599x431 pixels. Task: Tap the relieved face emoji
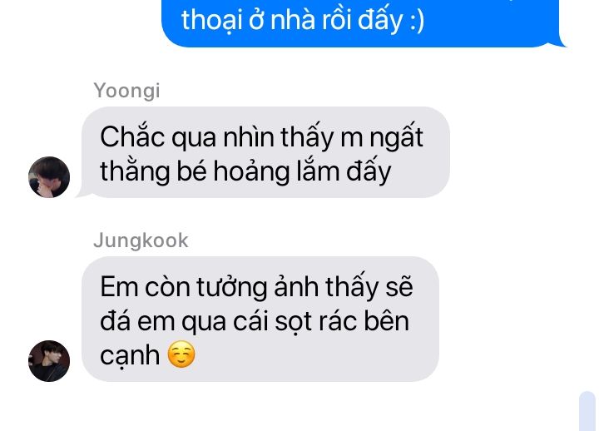[181, 354]
